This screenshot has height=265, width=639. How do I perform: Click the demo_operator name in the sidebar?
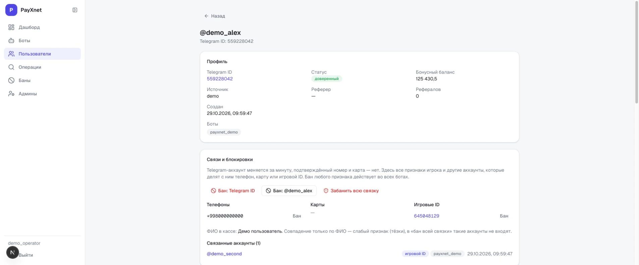click(x=24, y=243)
